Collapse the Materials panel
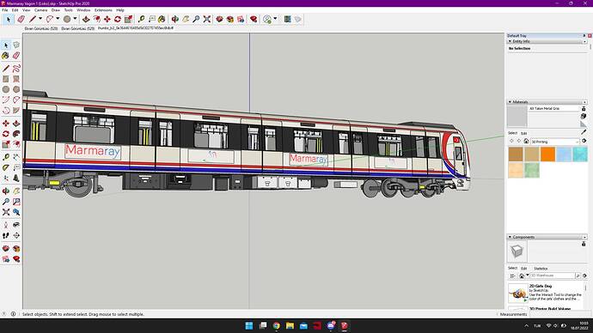 pos(510,102)
